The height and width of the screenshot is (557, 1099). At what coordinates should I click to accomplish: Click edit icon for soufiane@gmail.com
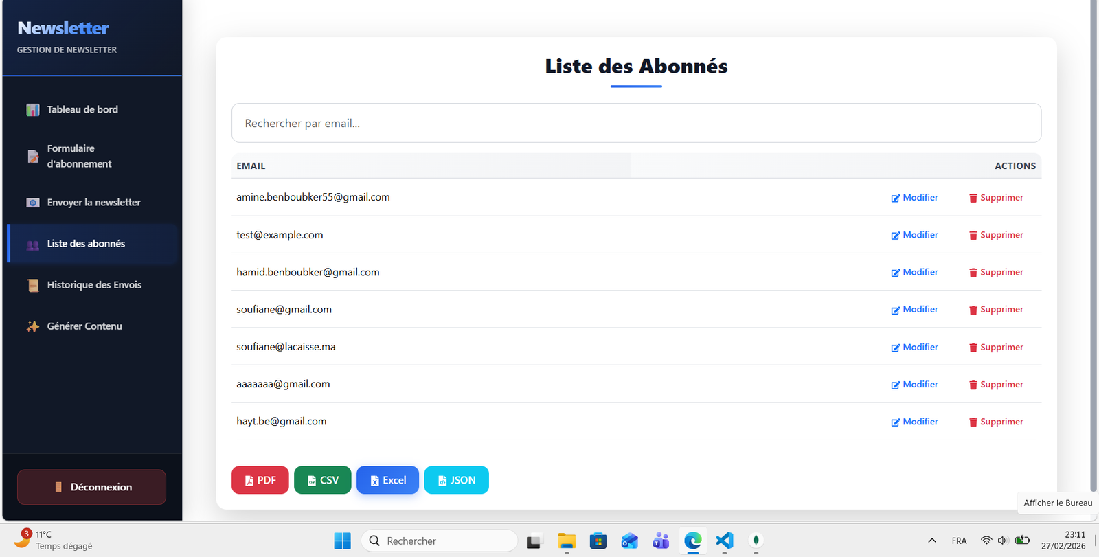[x=895, y=310]
